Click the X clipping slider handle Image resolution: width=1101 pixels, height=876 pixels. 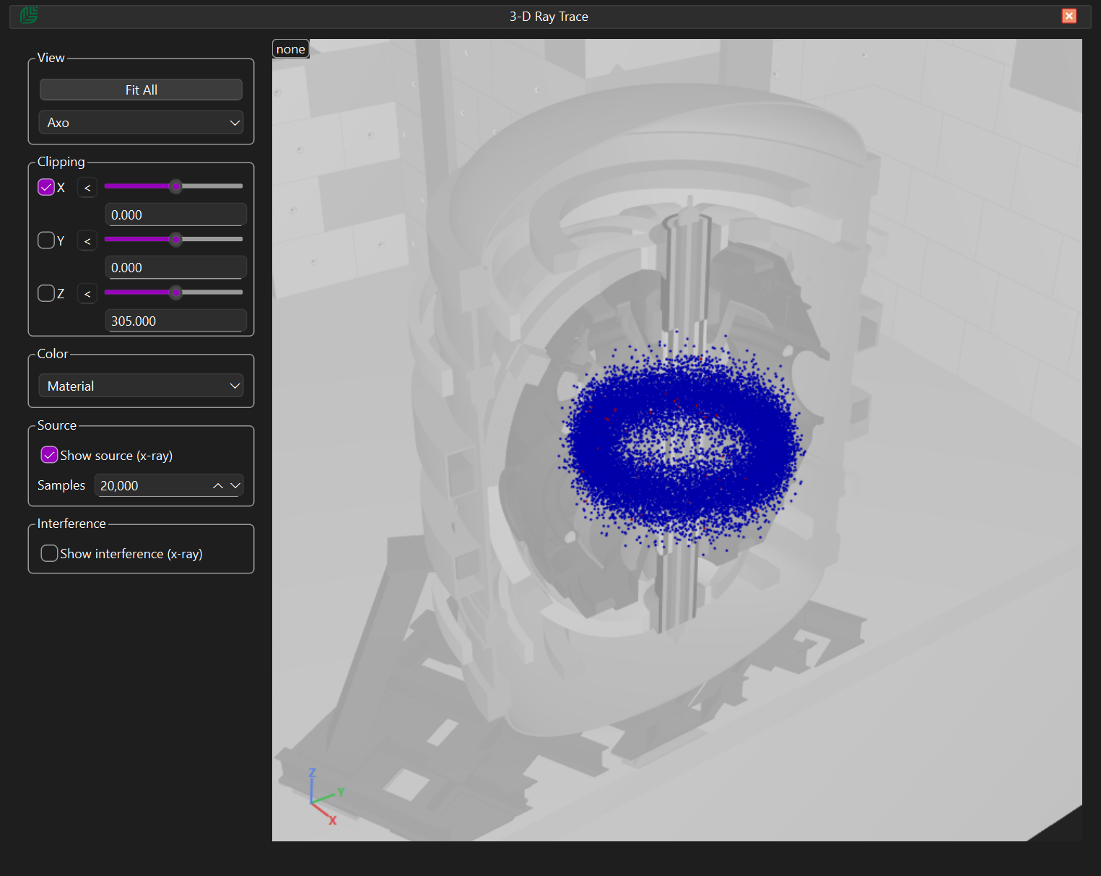coord(175,186)
